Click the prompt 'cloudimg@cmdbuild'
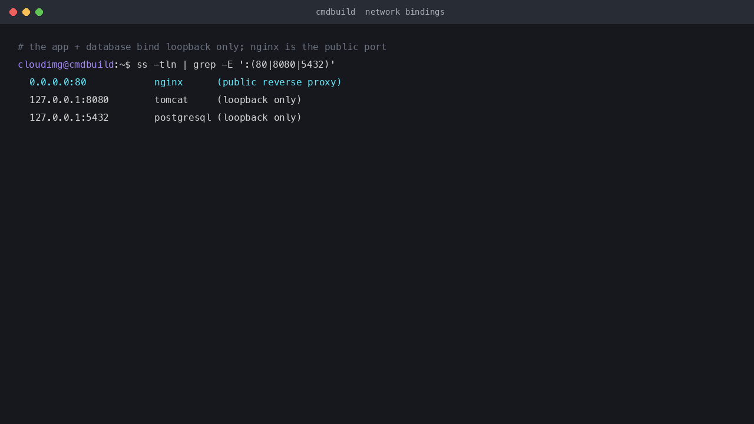This screenshot has height=424, width=754. (66, 65)
